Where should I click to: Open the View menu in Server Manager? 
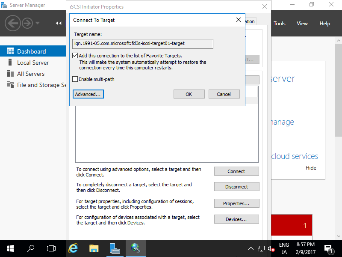point(302,24)
